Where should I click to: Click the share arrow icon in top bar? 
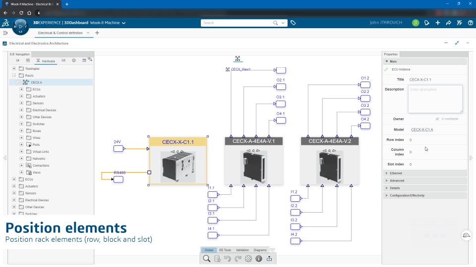click(448, 23)
